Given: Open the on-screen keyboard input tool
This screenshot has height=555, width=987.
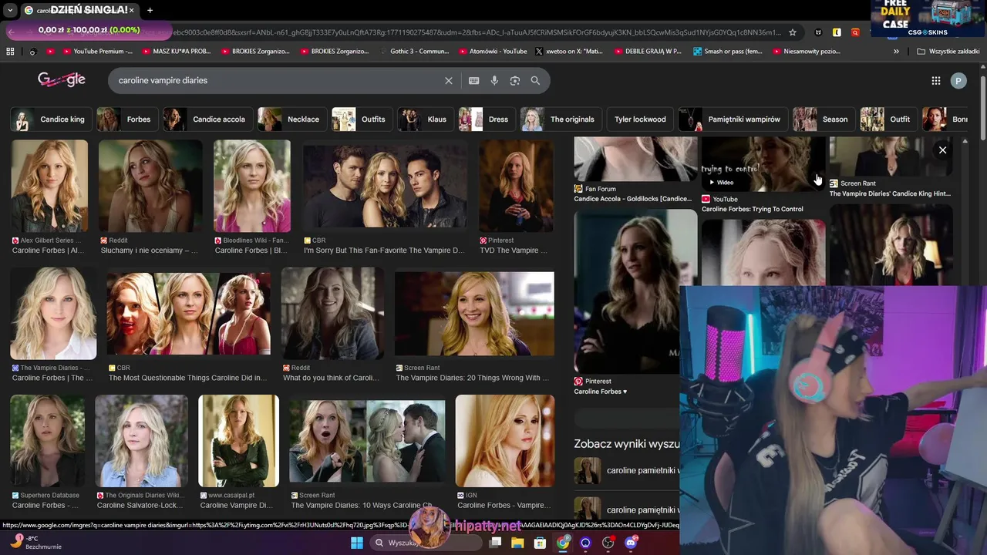Looking at the screenshot, I should pos(473,80).
